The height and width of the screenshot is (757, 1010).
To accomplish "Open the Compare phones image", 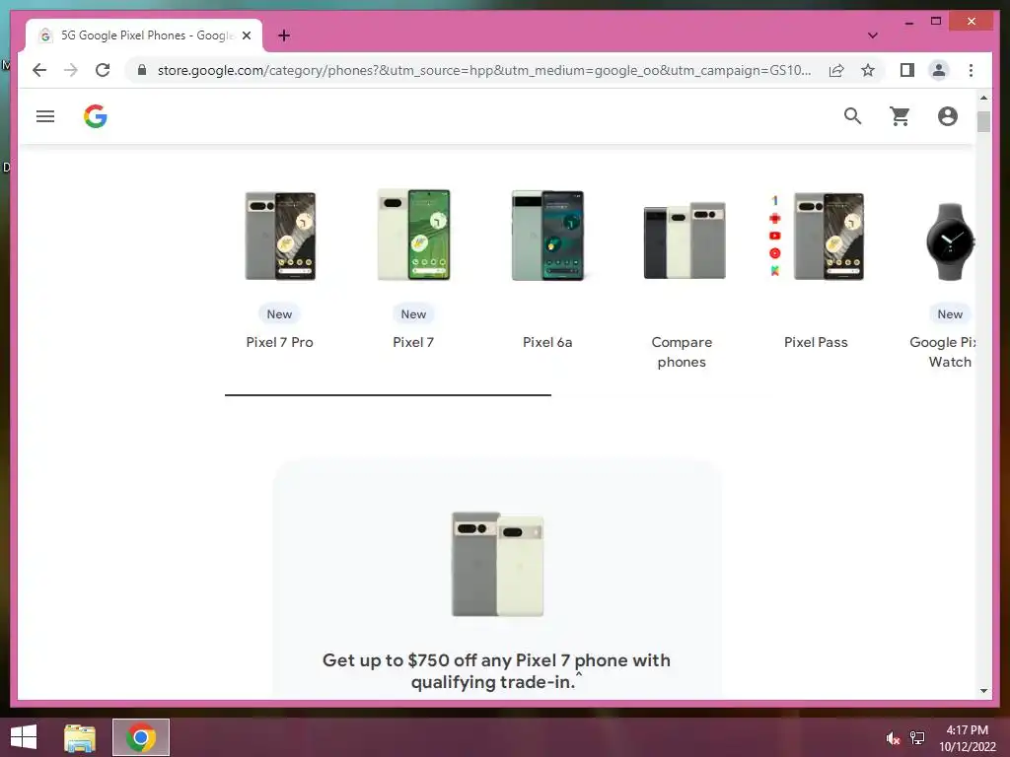I will 685,241.
